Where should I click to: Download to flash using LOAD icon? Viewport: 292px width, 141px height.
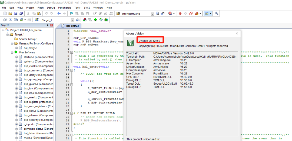point(37,20)
